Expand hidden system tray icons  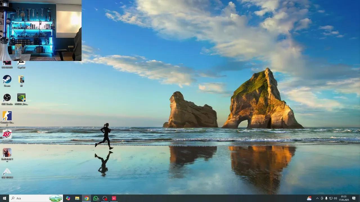pos(317,198)
